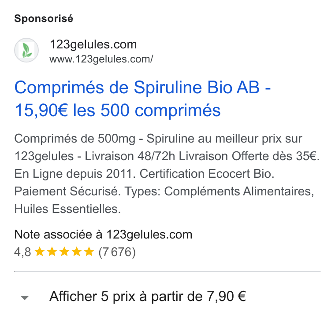The height and width of the screenshot is (323, 335).
Task: Click the Huiles Essentielles type text
Action: pyautogui.click(x=67, y=209)
